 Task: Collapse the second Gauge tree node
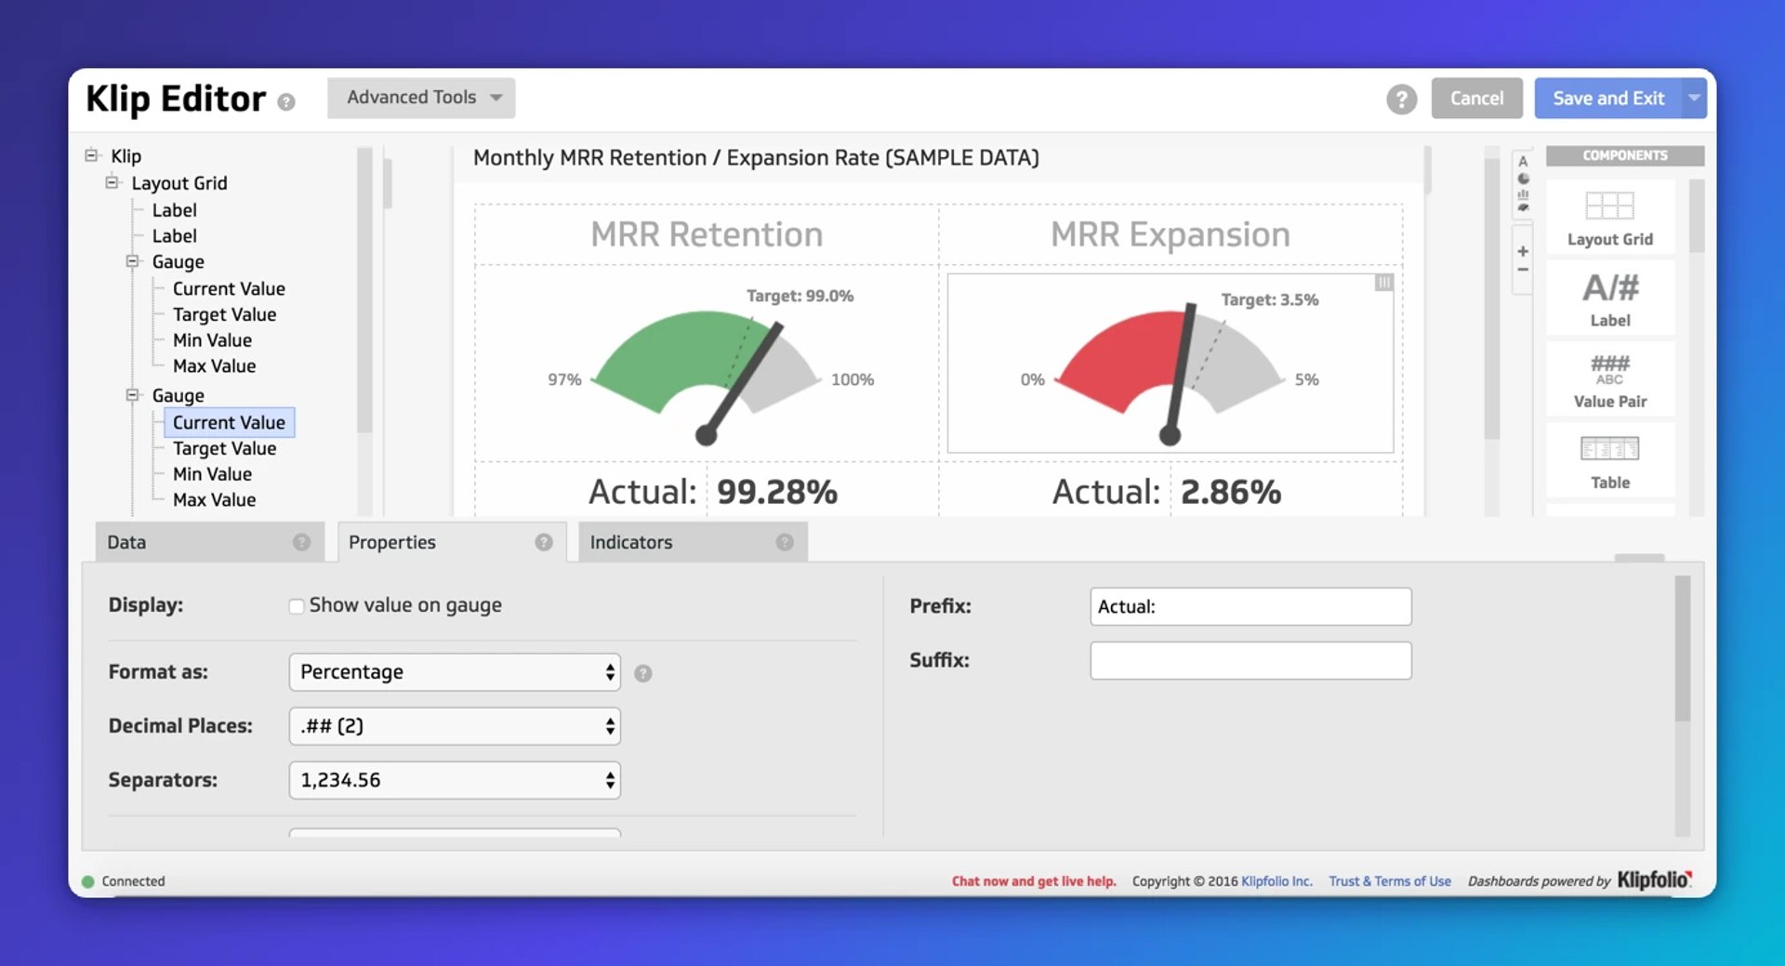(132, 395)
